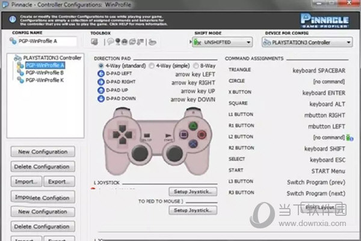Click the green shift icon beside L2 BUTTON
Viewport: 361px width, 241px height.
(350, 138)
